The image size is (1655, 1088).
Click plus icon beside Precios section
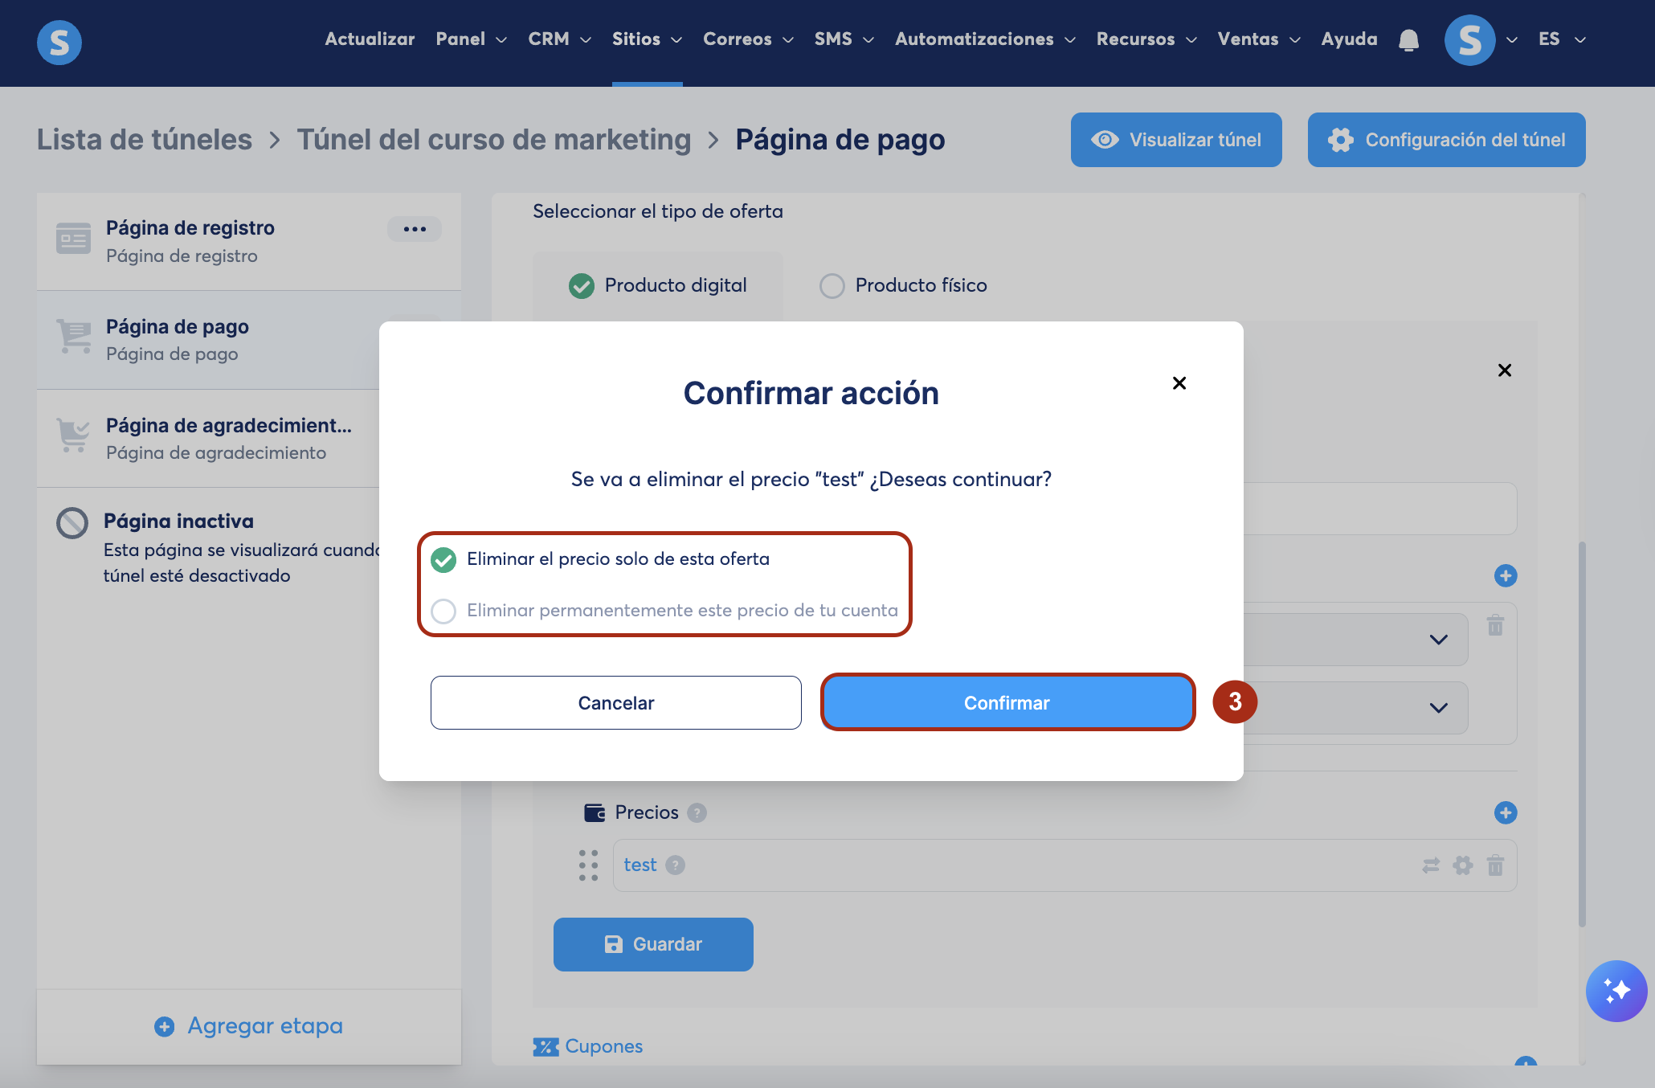tap(1505, 812)
